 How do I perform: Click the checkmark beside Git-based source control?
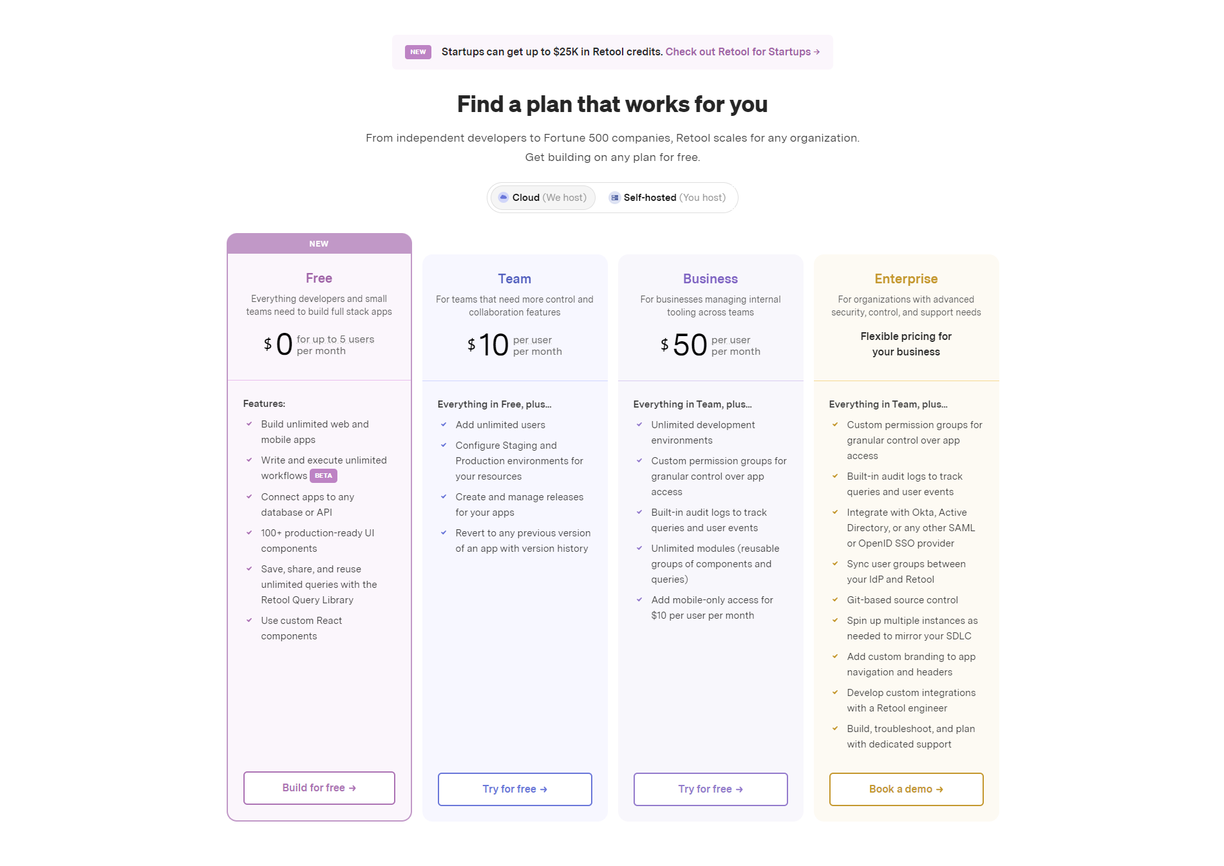tap(835, 599)
